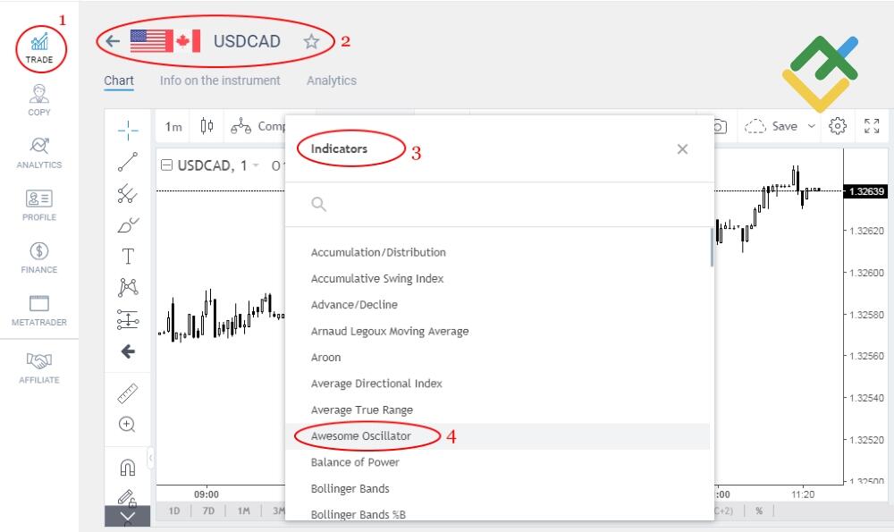Open the Copy trading sidebar icon

pos(39,99)
